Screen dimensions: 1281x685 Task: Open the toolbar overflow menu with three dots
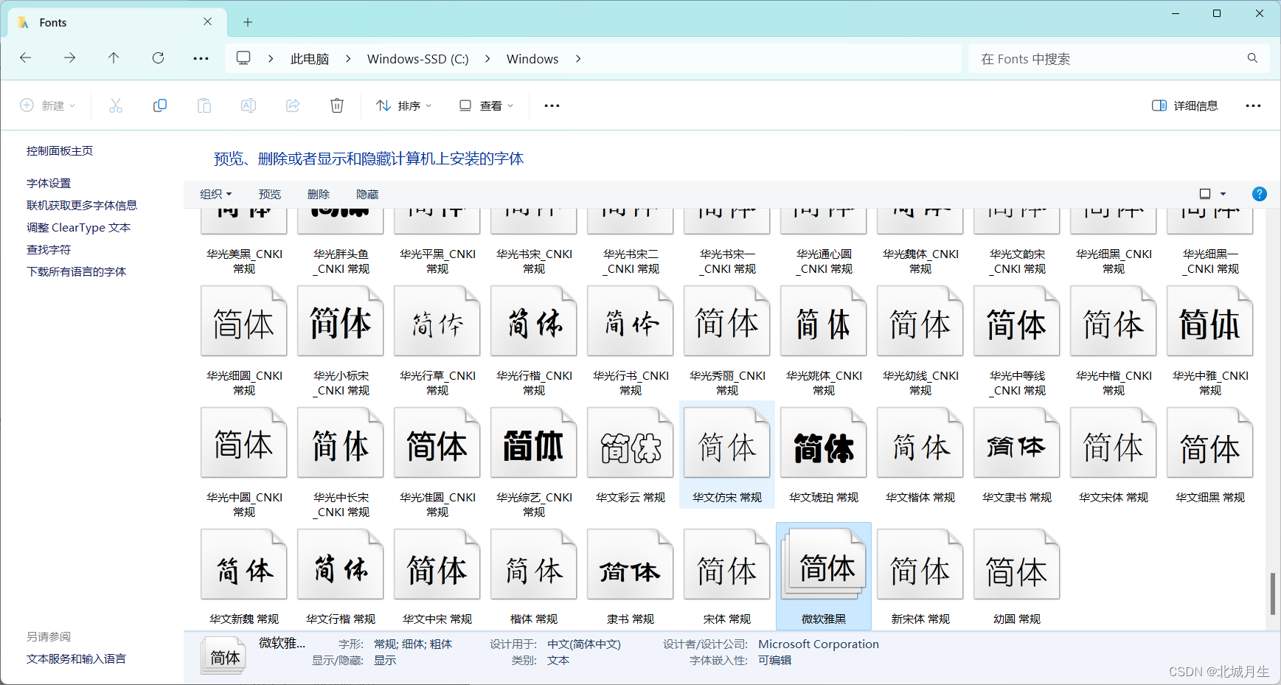pyautogui.click(x=551, y=105)
